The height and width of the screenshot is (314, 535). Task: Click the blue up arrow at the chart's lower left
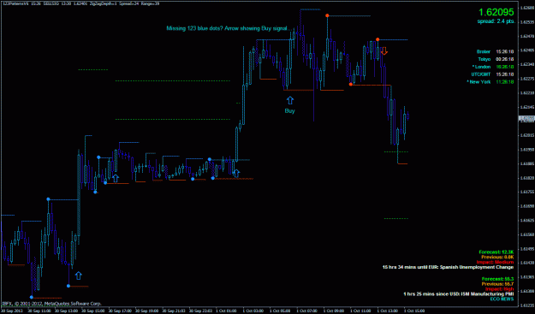click(x=79, y=275)
